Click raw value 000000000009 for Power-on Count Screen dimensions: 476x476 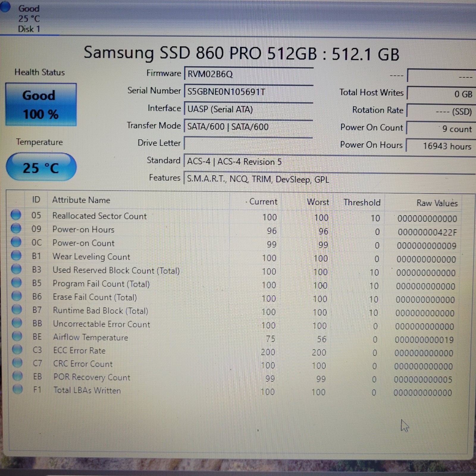click(427, 246)
